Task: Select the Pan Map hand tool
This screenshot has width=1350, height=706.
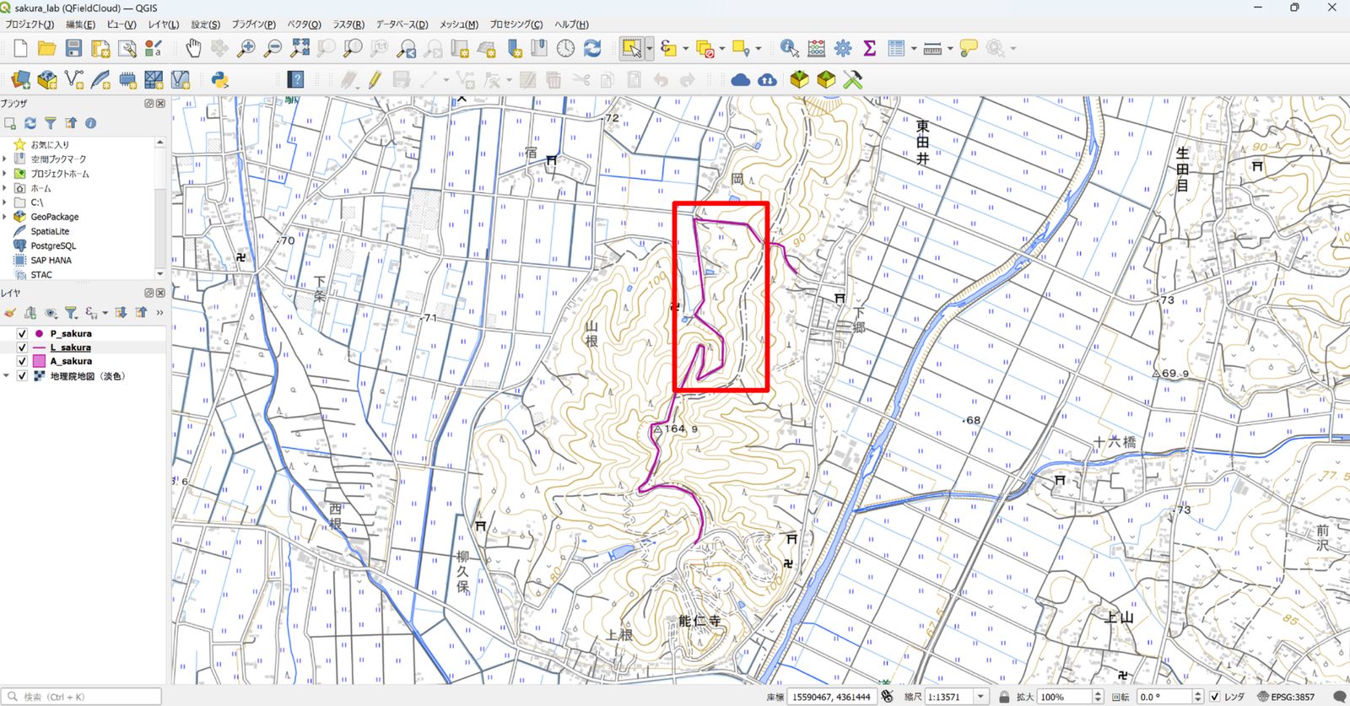Action: point(193,48)
